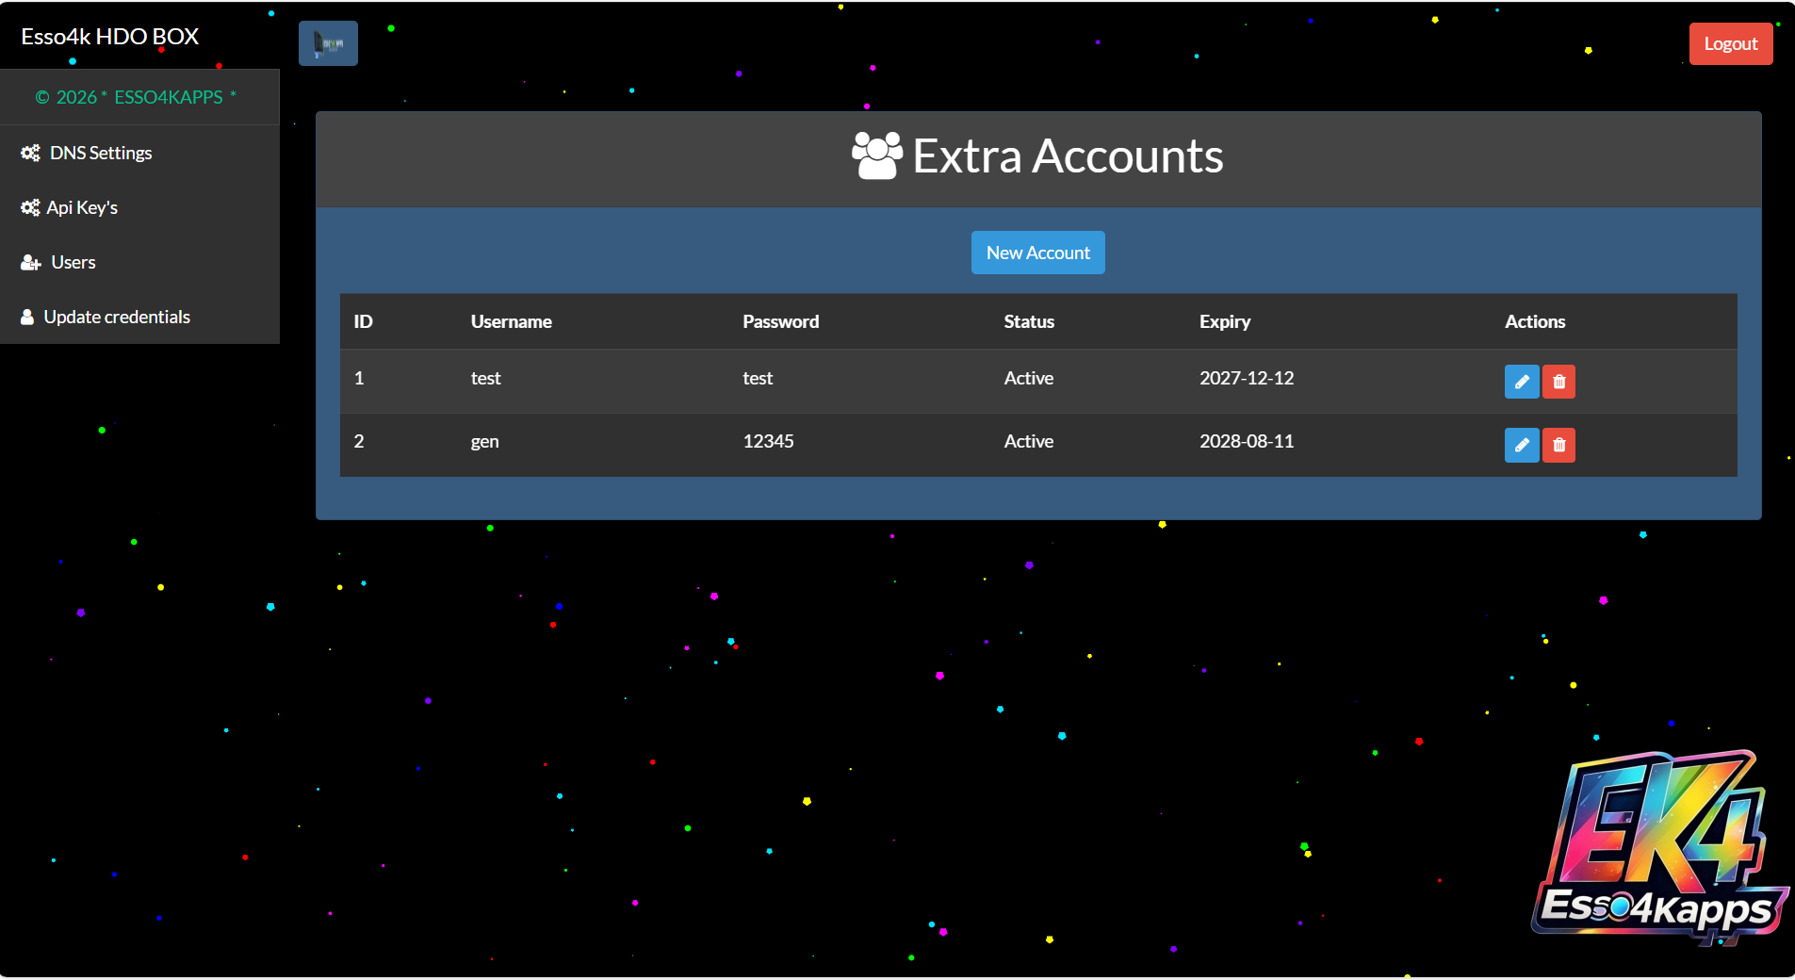Click the sidebar toggle image button at top
Viewport: 1795px width, 980px height.
328,43
